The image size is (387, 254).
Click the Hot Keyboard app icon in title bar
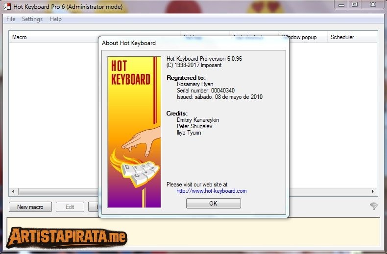[7, 7]
